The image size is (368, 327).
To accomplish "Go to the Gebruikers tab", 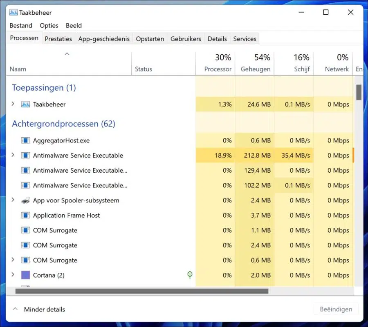I will (x=186, y=39).
